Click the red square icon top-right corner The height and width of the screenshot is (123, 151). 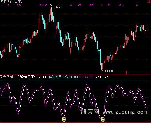point(149,1)
